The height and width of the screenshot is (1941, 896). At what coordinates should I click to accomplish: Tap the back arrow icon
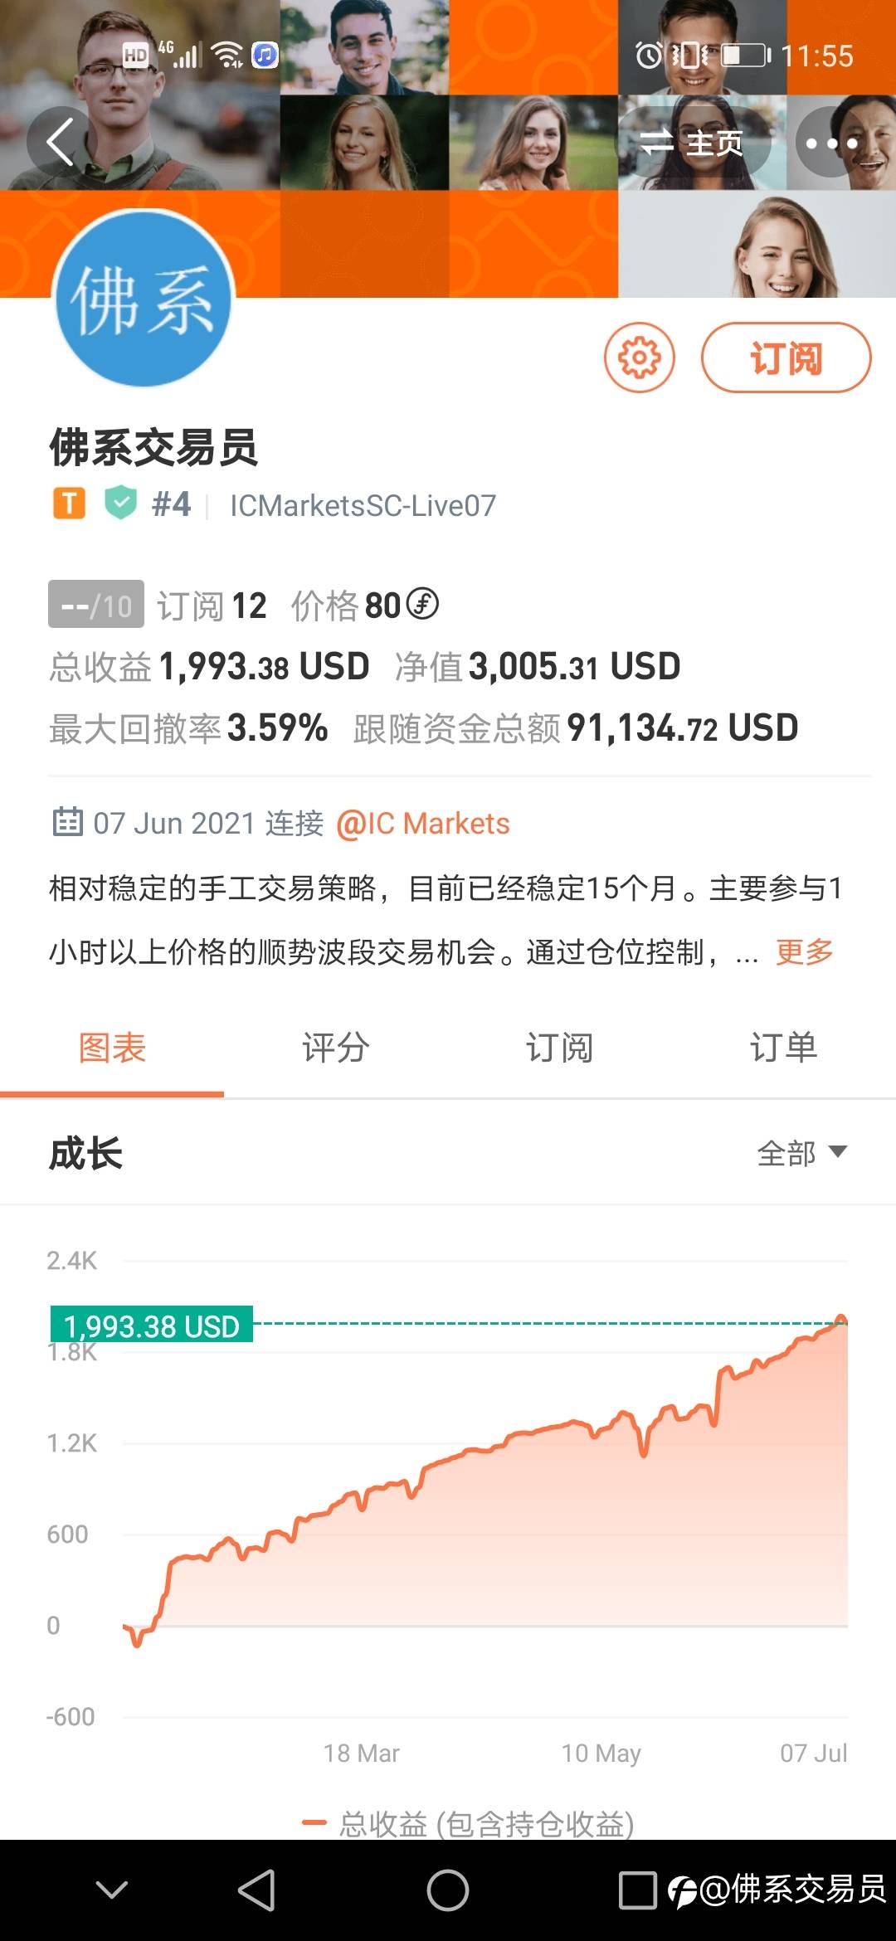[61, 142]
